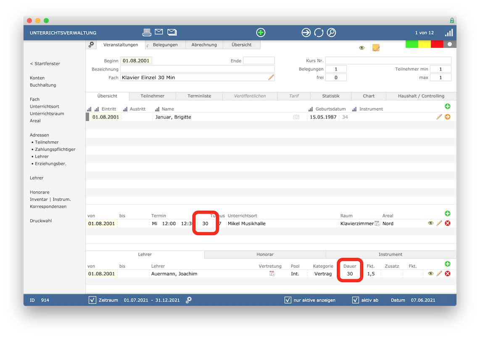
Task: Click the Dauer value 30 in Lehrer row
Action: click(x=350, y=274)
